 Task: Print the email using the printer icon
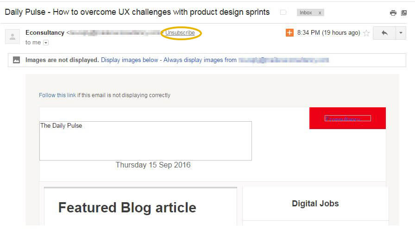click(x=393, y=12)
